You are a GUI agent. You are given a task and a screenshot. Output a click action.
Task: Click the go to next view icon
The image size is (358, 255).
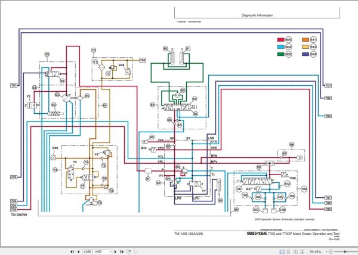135,251
